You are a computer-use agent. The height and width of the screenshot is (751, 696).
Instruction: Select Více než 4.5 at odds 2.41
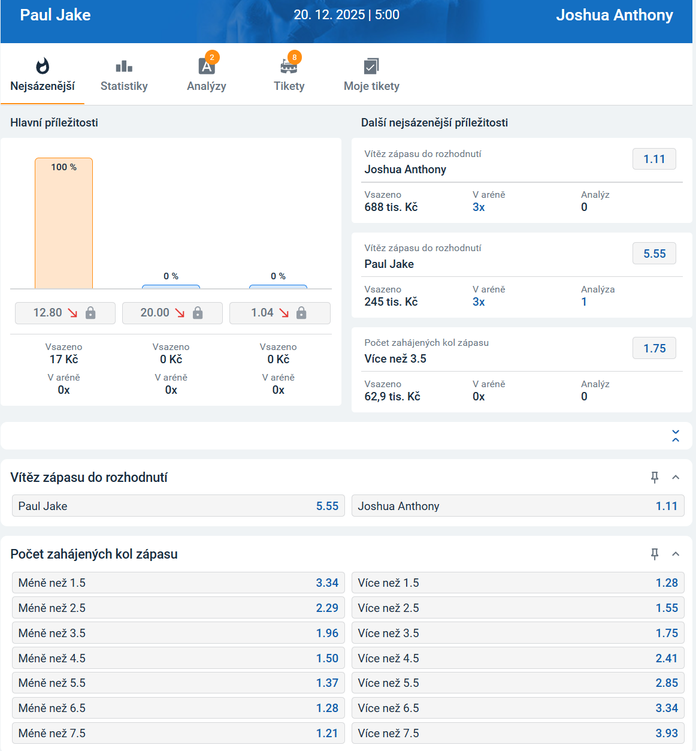(x=518, y=658)
